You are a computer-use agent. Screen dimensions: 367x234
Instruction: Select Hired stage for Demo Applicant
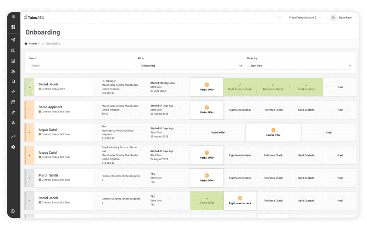339,110
